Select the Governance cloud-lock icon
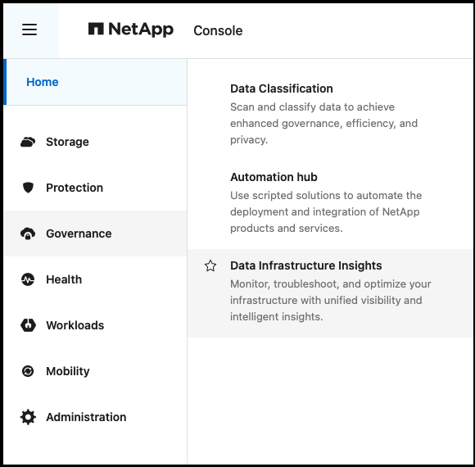The height and width of the screenshot is (467, 475). [28, 233]
